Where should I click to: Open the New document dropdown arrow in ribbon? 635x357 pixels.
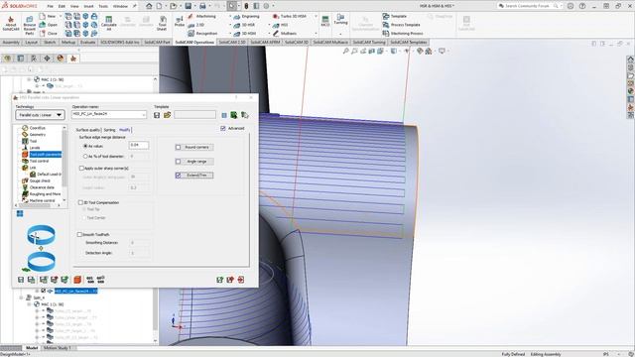(61, 16)
